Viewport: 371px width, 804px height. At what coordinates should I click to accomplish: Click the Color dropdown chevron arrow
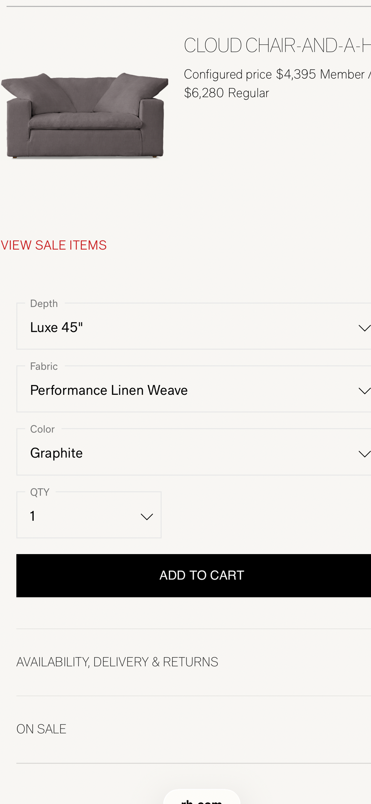[364, 453]
